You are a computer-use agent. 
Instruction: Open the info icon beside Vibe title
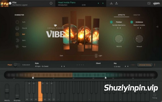(x=51, y=3)
